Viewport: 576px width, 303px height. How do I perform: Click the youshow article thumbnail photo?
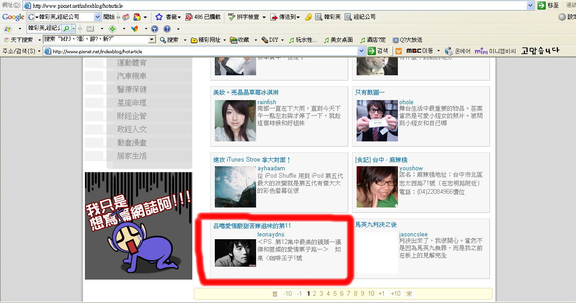(377, 187)
